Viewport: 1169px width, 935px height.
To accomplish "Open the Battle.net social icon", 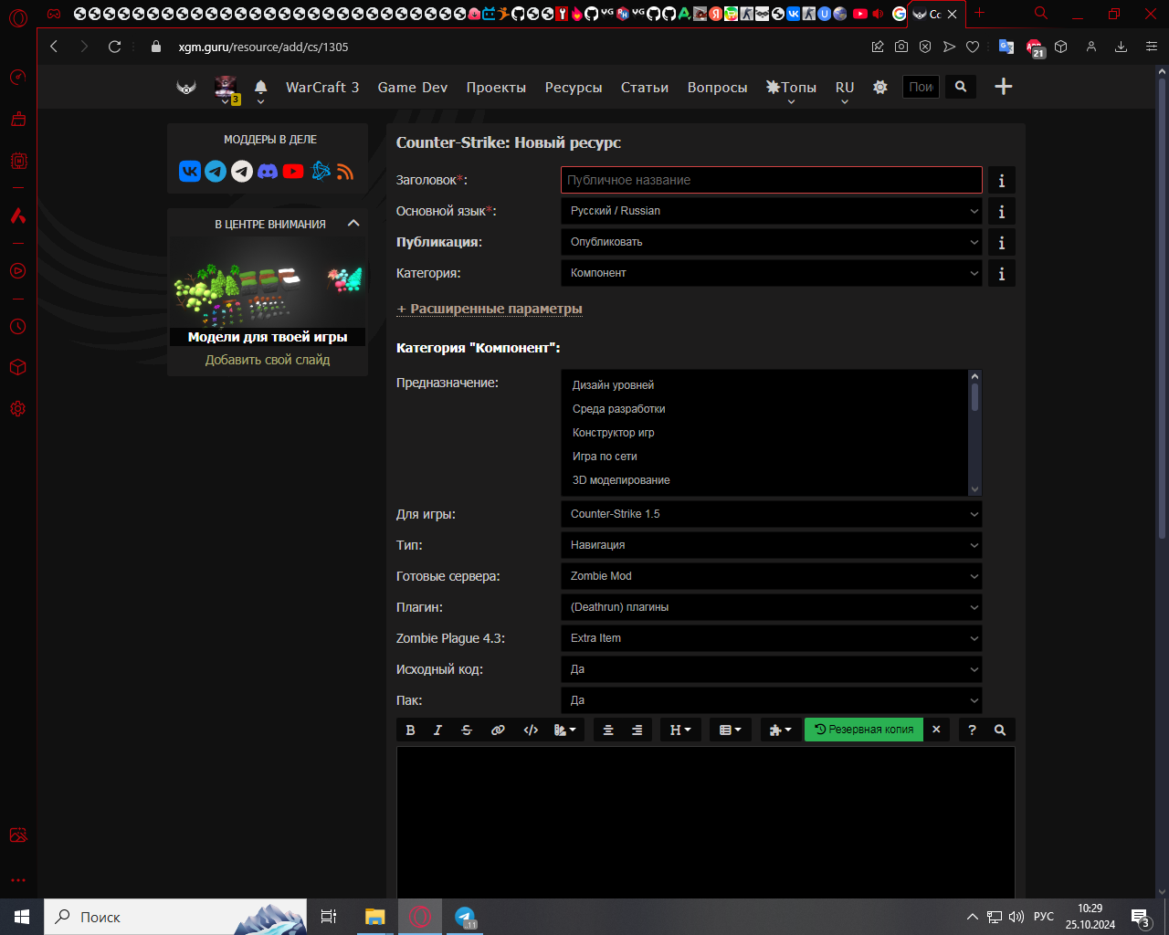I will [320, 171].
